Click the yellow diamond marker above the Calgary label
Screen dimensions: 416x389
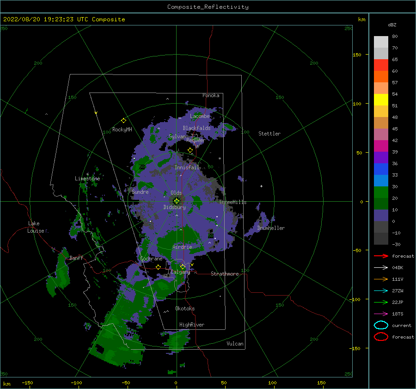[x=183, y=266]
